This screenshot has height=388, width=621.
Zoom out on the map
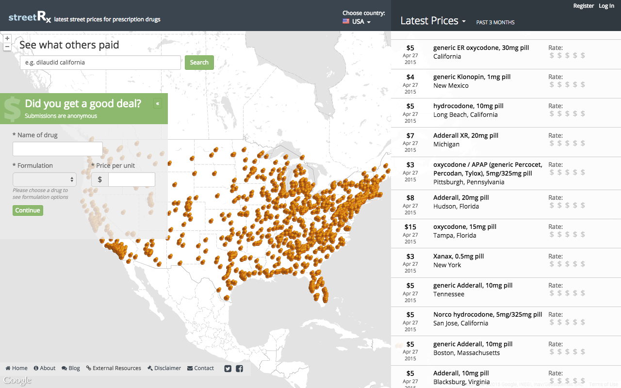[7, 47]
